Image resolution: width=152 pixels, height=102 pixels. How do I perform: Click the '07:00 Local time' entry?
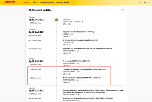pyautogui.click(x=35, y=40)
